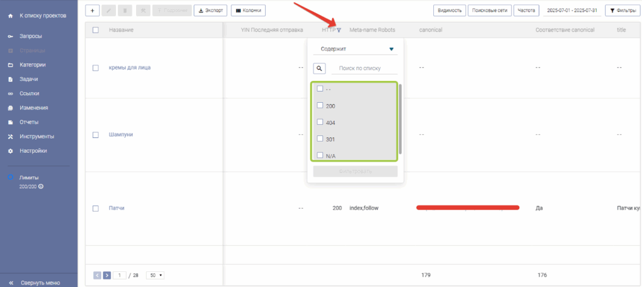Image resolution: width=642 pixels, height=287 pixels.
Task: Tick the checkbox for row Шампуни
Action: [96, 135]
